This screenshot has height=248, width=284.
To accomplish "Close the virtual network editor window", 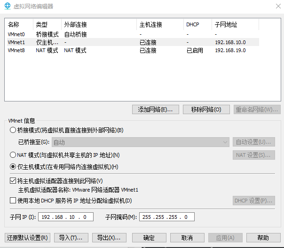I will [276, 6].
